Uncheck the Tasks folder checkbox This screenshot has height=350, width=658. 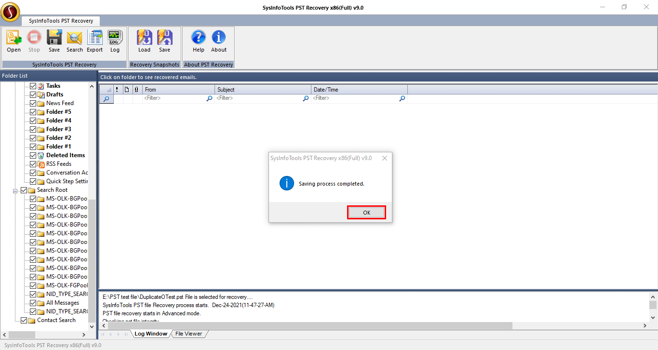click(33, 86)
